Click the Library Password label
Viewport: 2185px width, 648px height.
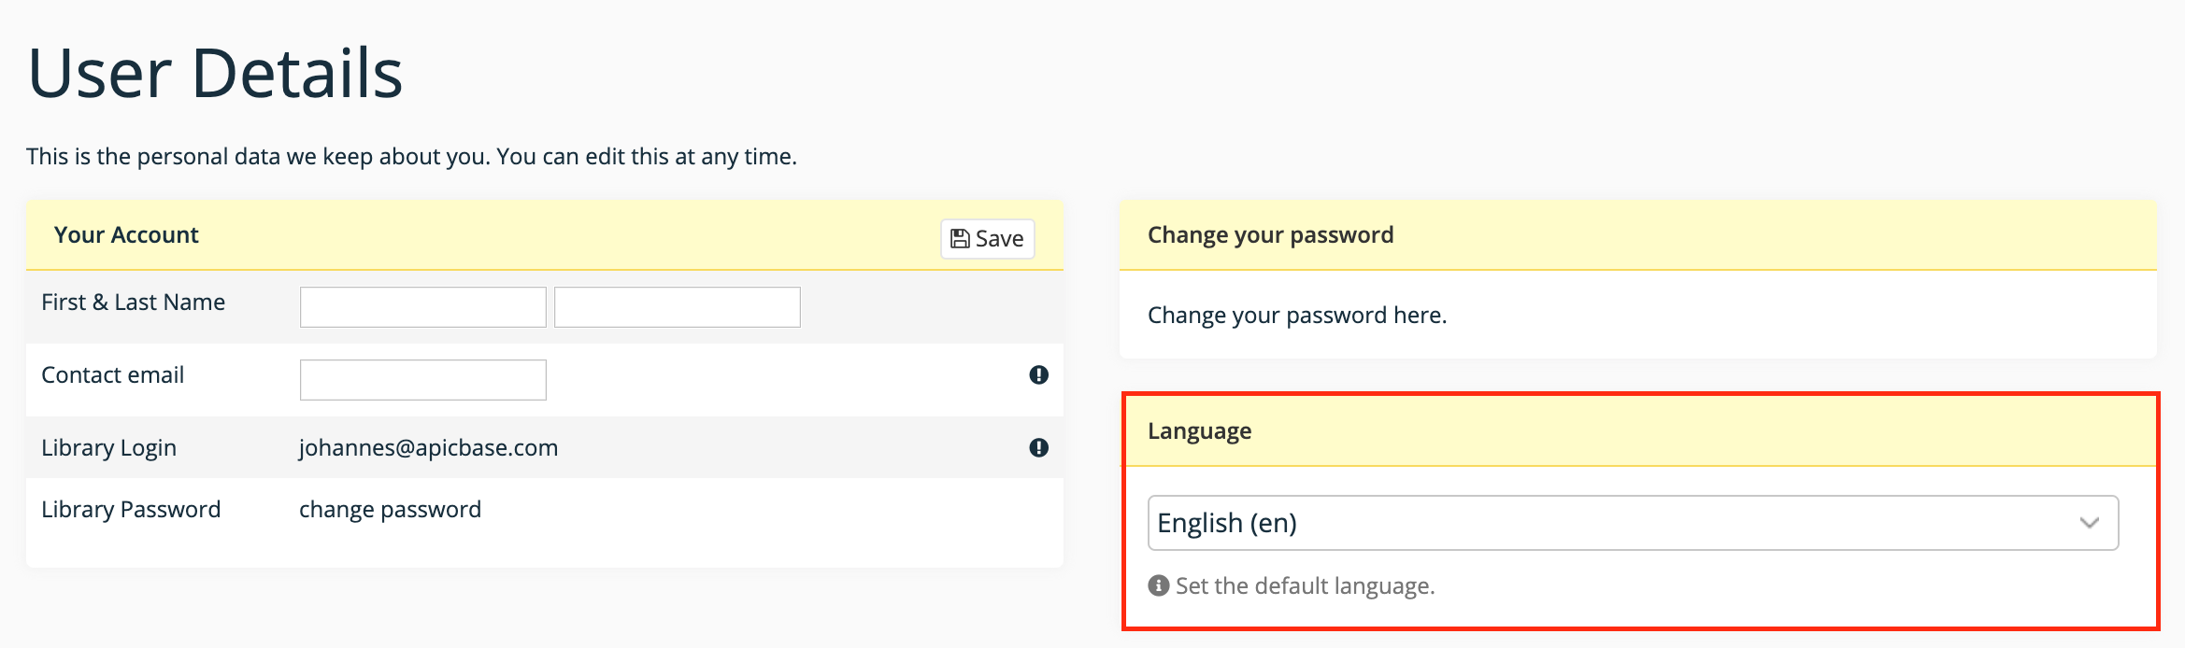(x=131, y=510)
